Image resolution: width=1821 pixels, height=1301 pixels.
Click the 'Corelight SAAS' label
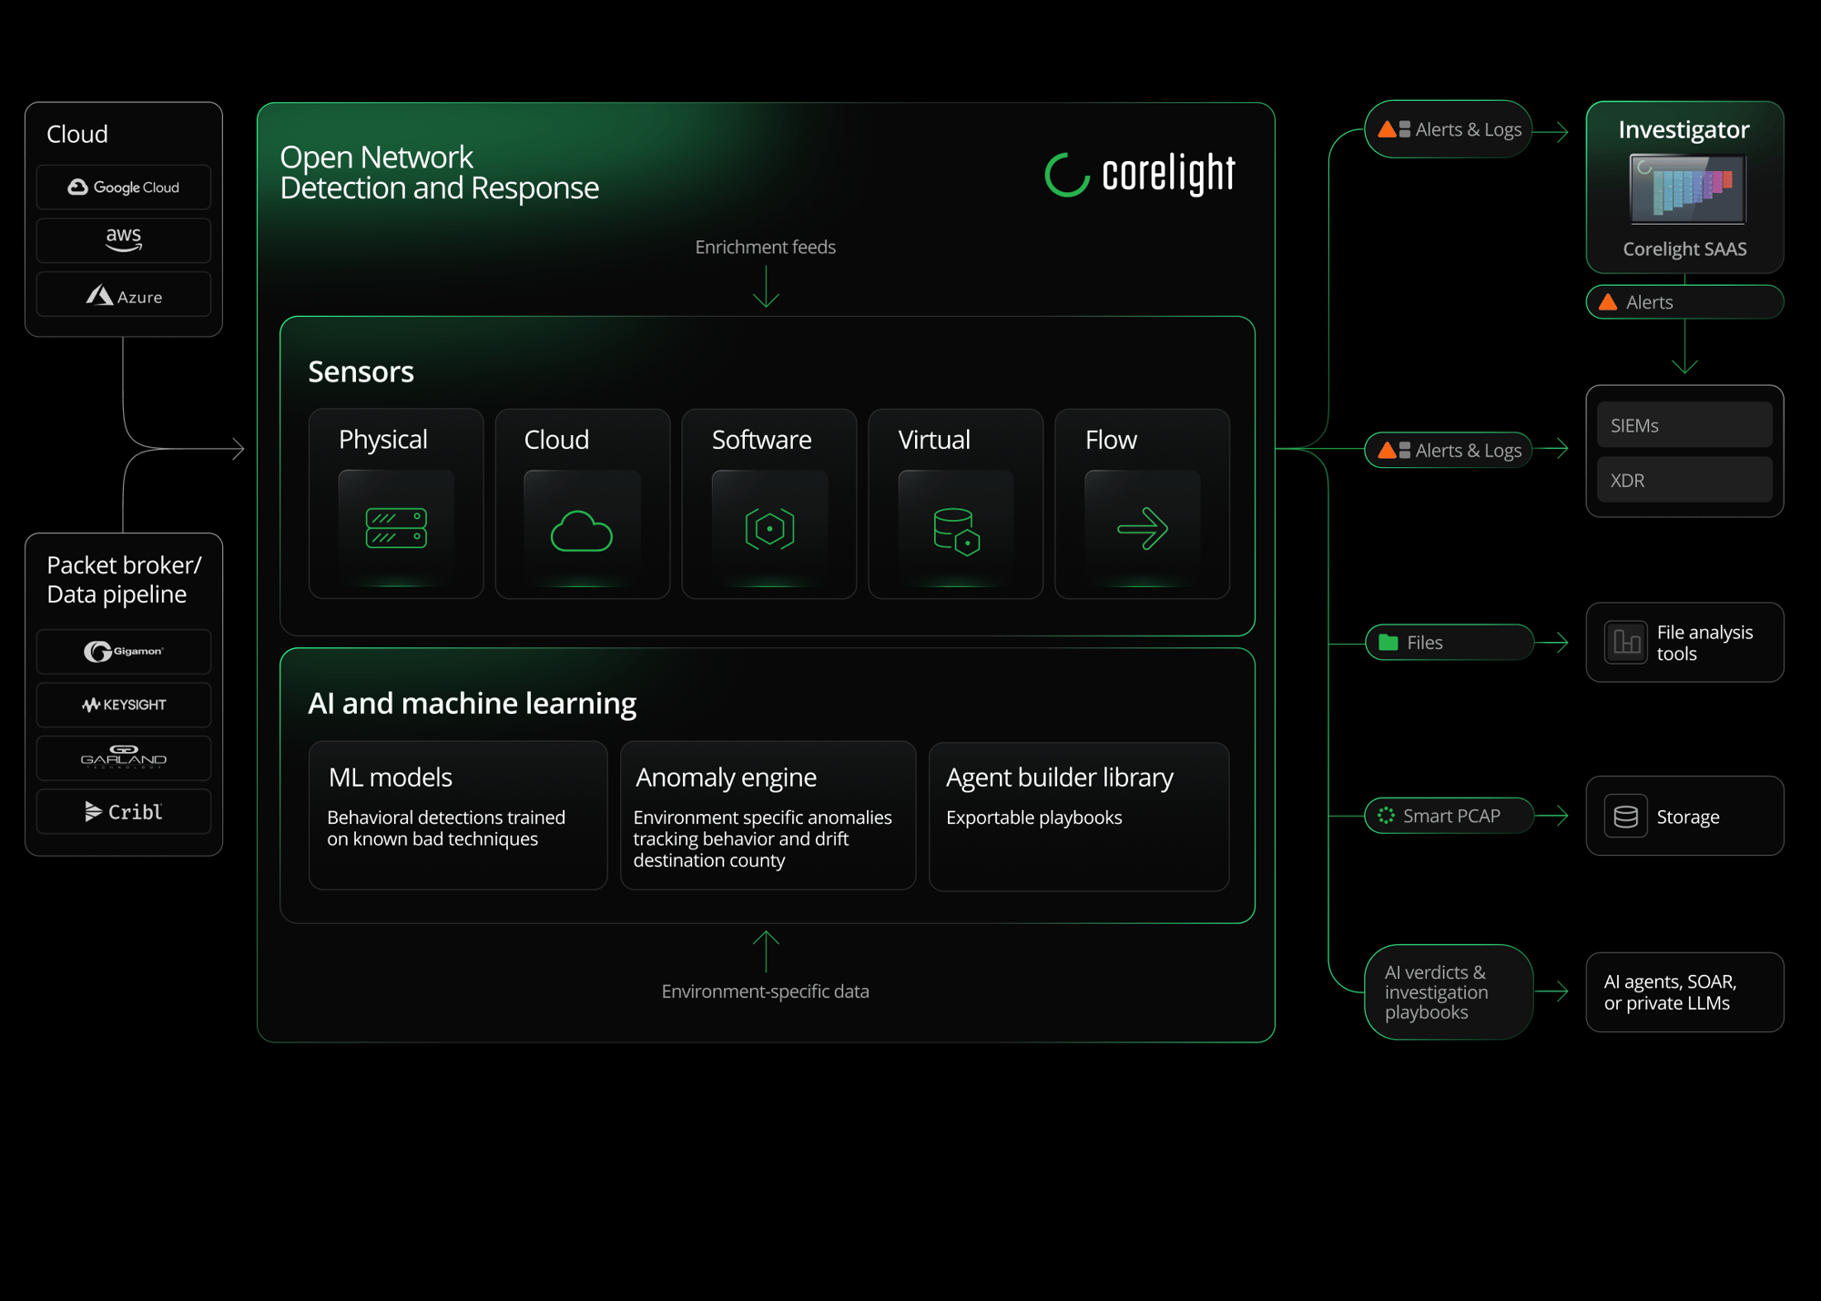1684,249
